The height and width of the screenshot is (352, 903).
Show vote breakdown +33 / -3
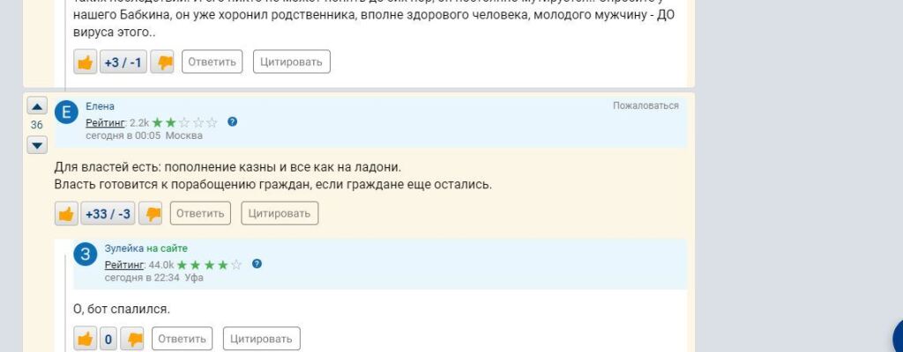click(108, 214)
